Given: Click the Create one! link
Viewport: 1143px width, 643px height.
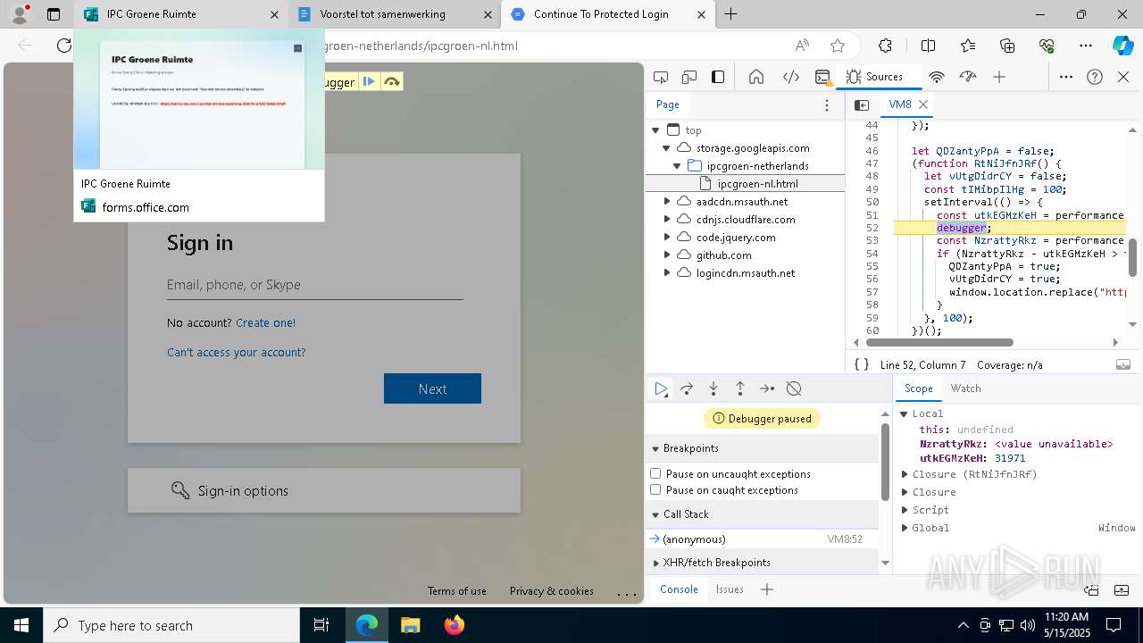Looking at the screenshot, I should pos(265,322).
